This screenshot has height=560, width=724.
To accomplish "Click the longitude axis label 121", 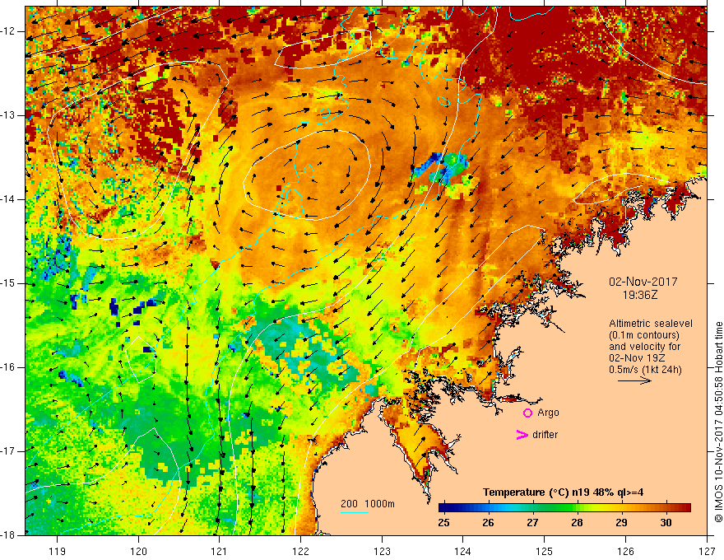I will coord(220,551).
